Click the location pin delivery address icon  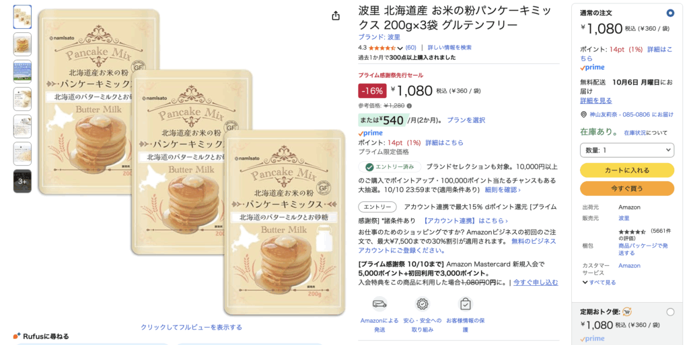(x=583, y=114)
